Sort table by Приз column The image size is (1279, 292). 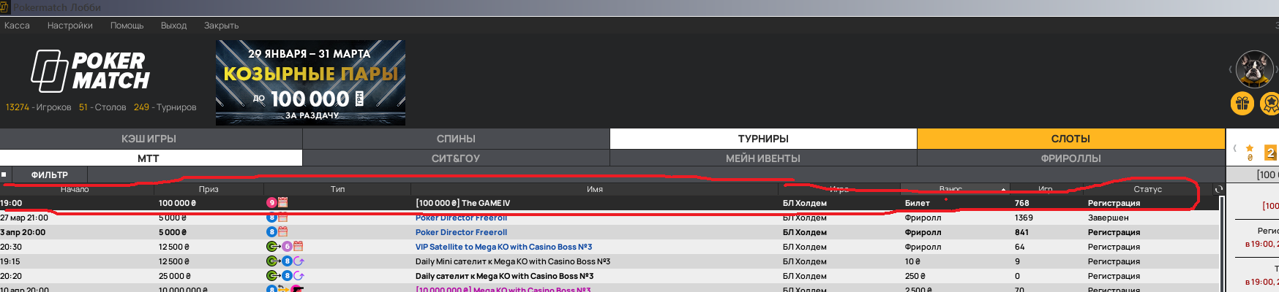point(209,189)
